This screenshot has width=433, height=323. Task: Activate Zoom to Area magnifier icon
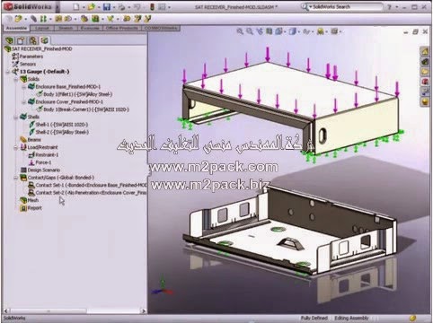click(x=250, y=31)
